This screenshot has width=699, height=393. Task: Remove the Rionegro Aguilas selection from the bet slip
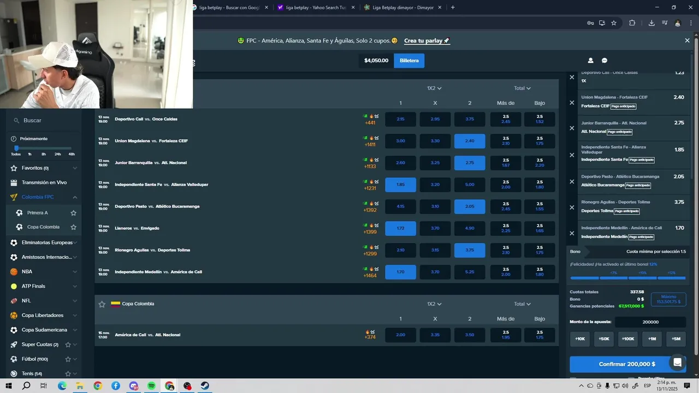[x=572, y=207]
